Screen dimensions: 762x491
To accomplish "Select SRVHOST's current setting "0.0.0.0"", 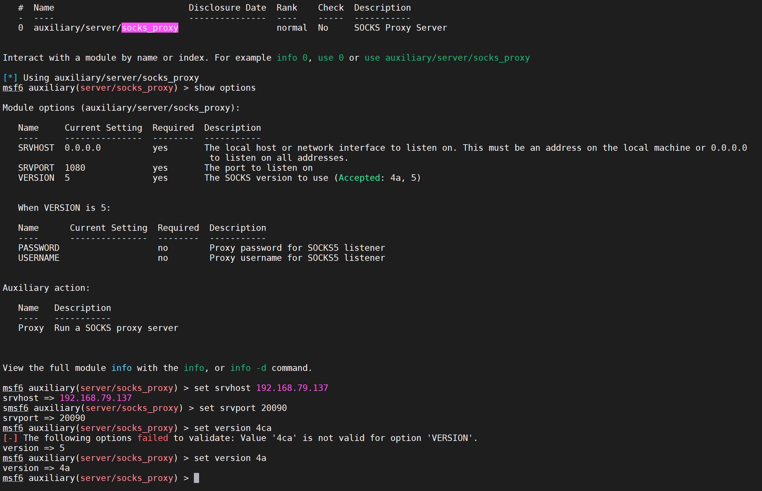I will [83, 148].
